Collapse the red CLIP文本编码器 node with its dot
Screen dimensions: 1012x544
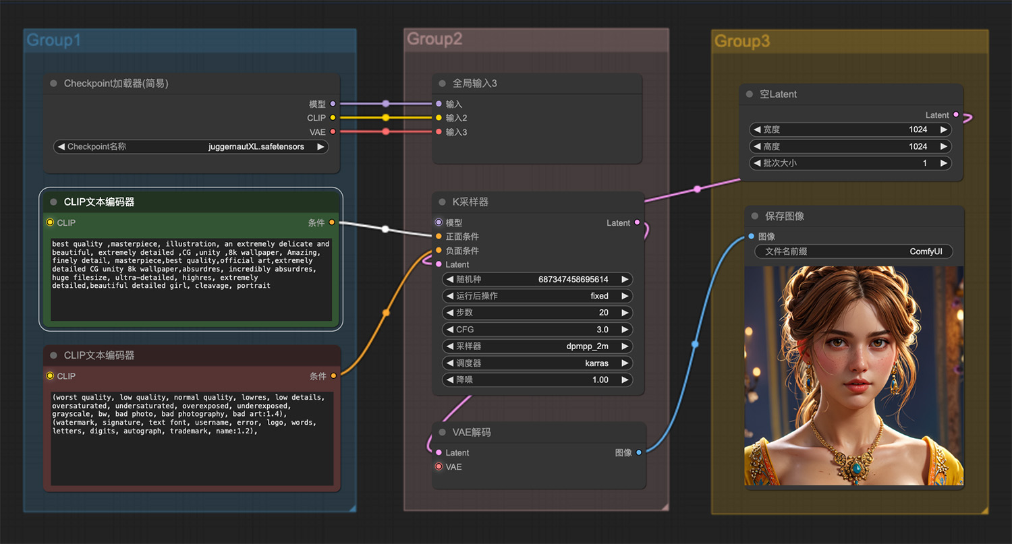click(x=53, y=355)
